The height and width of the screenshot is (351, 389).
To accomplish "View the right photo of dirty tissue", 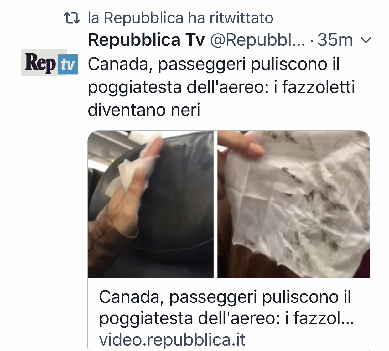I will point(294,204).
